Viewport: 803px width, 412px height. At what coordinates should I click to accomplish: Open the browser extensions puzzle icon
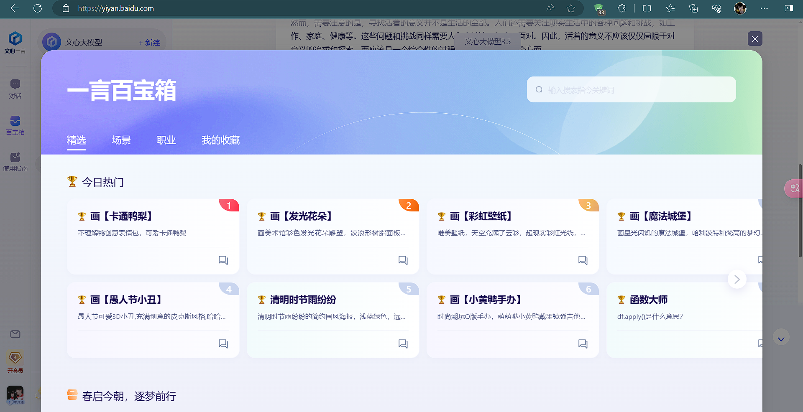click(622, 8)
